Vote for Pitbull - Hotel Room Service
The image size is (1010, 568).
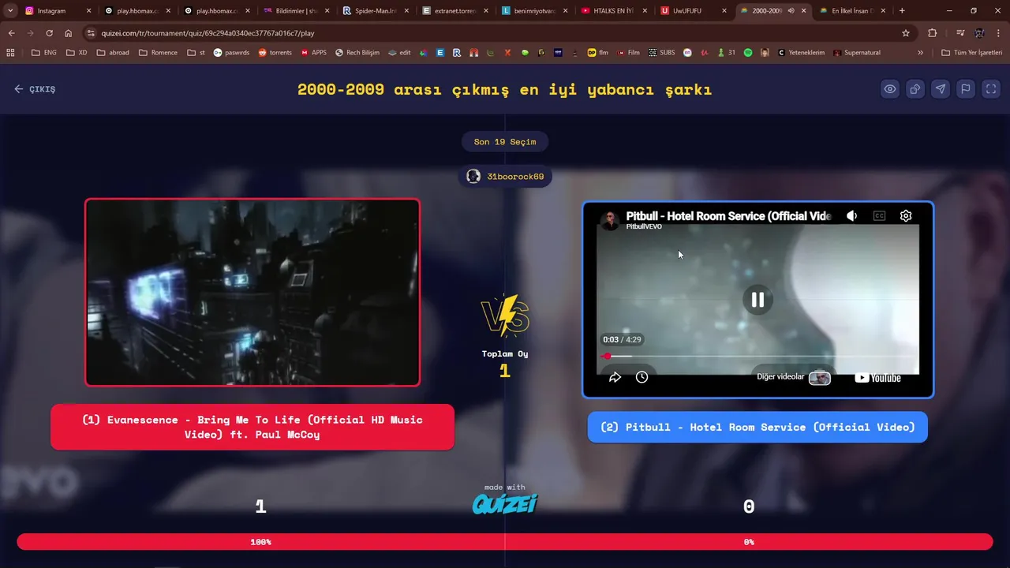point(757,427)
